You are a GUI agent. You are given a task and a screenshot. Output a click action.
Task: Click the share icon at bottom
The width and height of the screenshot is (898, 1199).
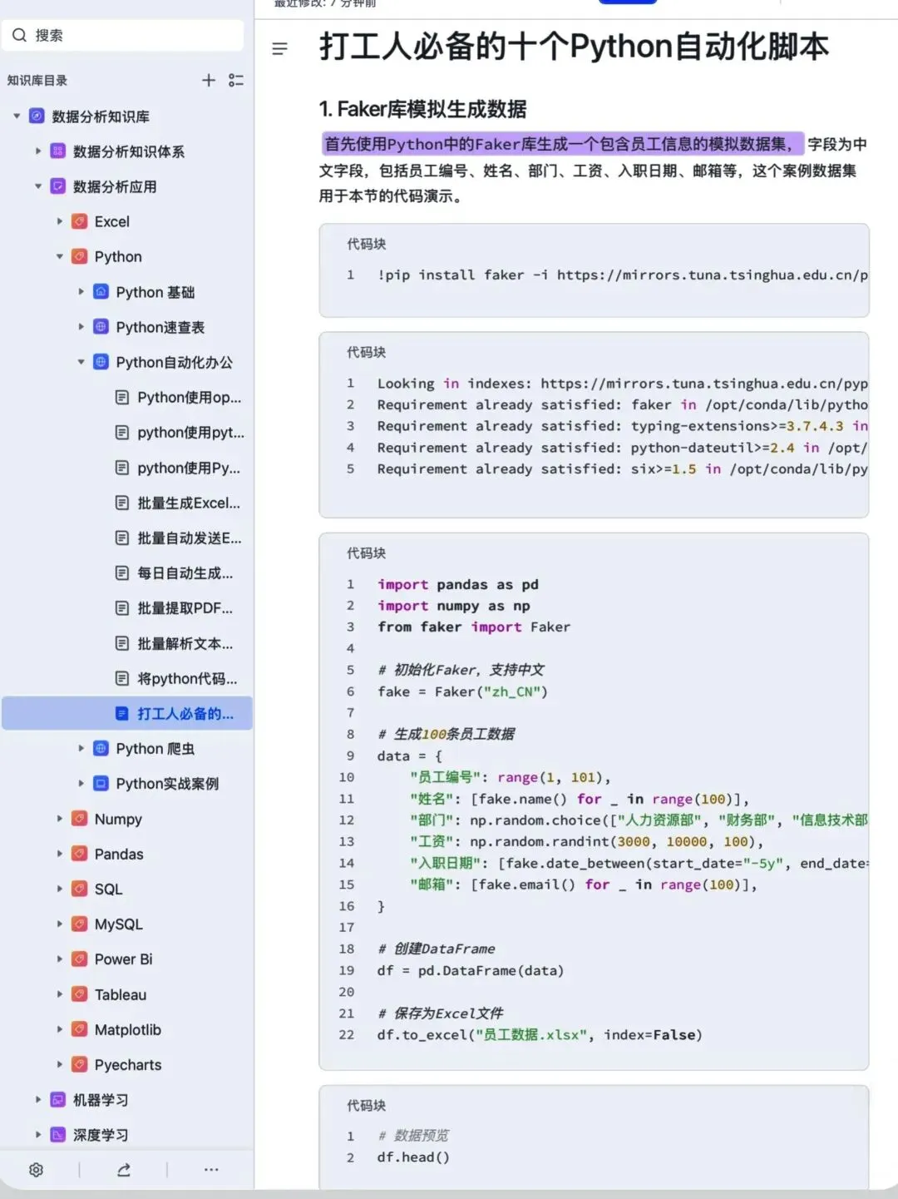pyautogui.click(x=124, y=1170)
